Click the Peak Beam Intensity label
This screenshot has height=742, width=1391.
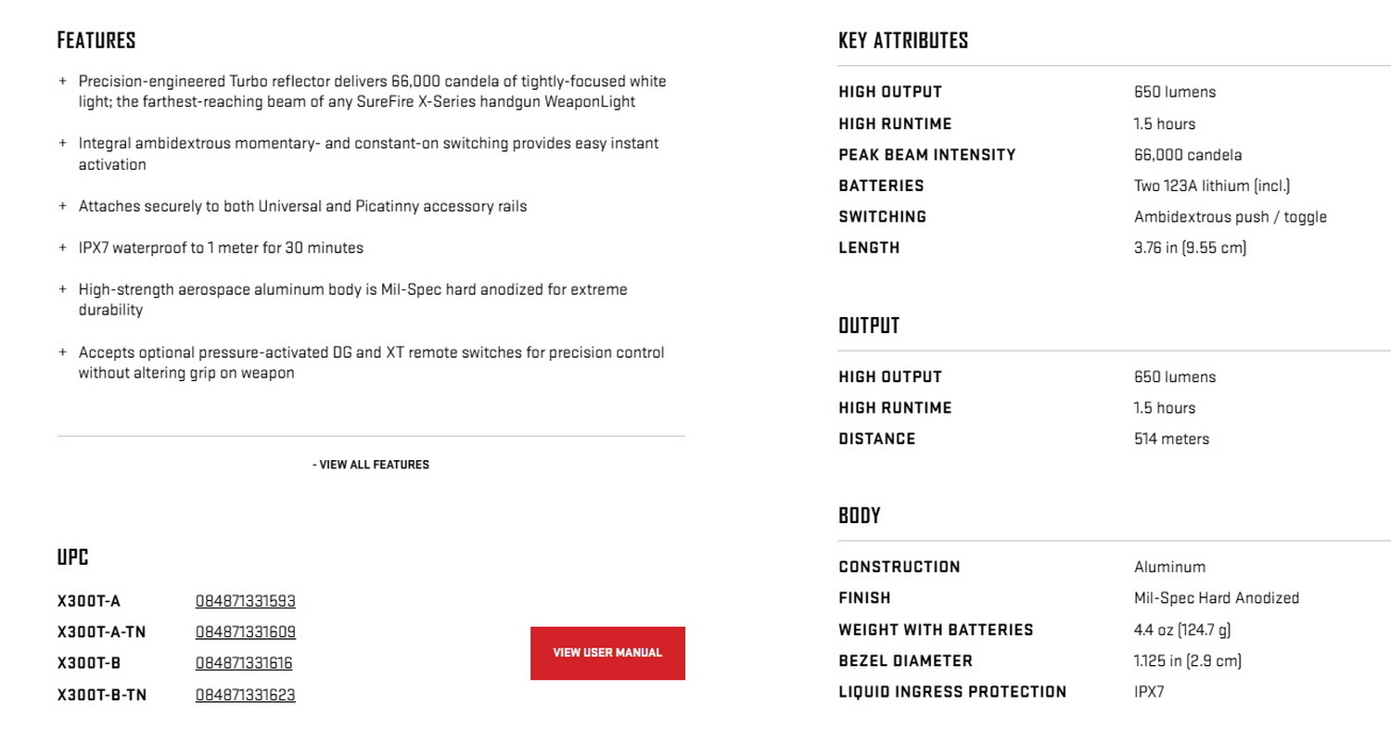(x=926, y=155)
